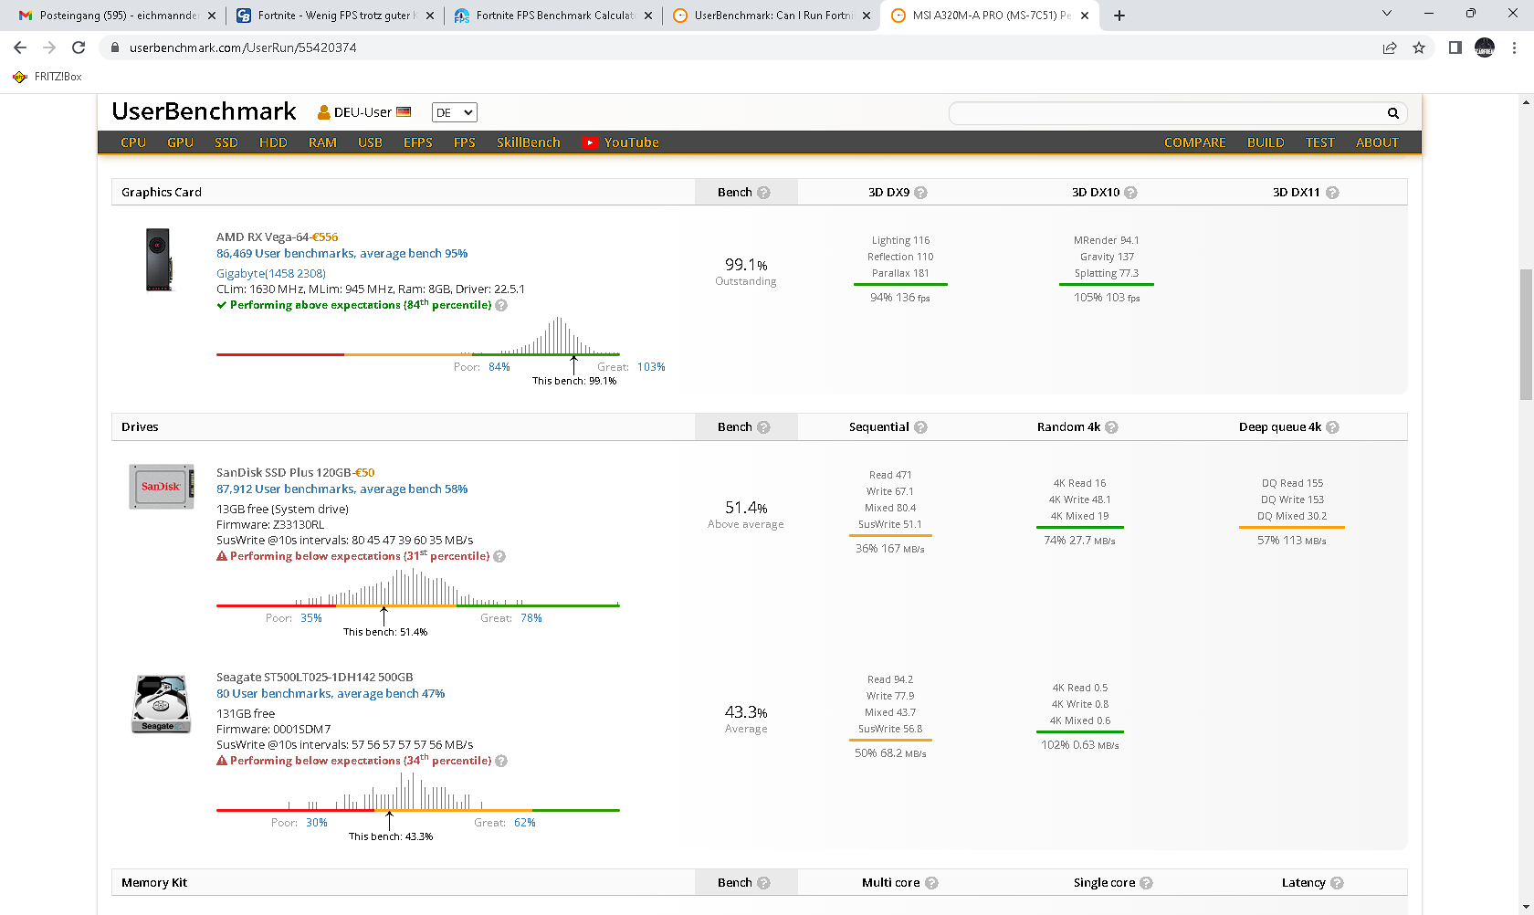Click the browser address bar URL

coord(243,47)
